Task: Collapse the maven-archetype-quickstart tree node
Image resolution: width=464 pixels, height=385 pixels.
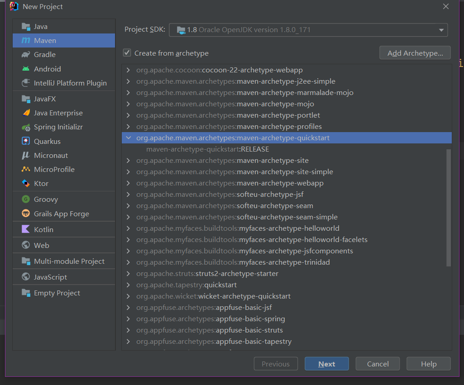Action: [x=129, y=138]
